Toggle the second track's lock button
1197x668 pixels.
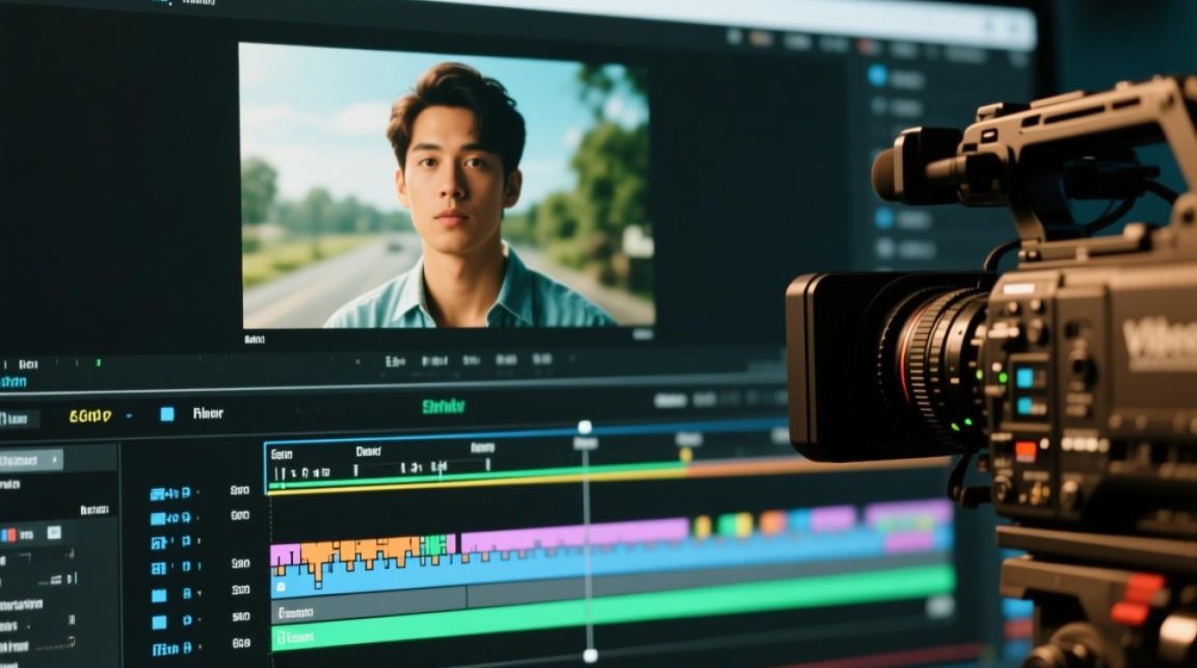[x=185, y=517]
